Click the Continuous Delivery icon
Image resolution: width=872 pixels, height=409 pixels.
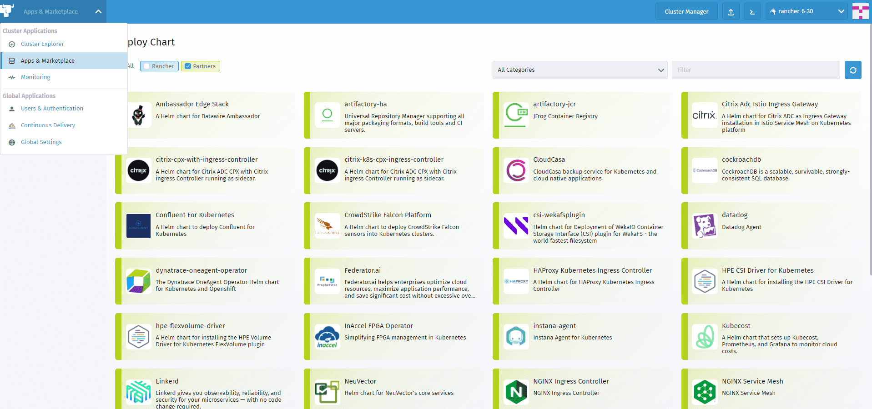pos(12,125)
